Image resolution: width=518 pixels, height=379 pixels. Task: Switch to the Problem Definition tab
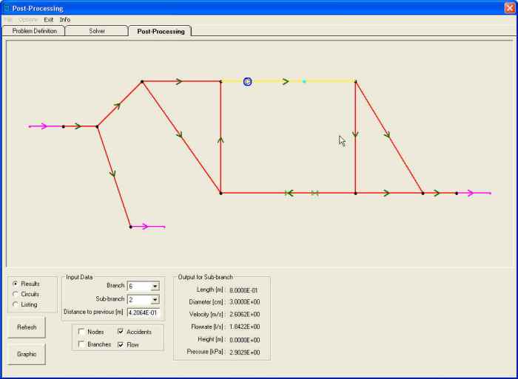click(34, 31)
